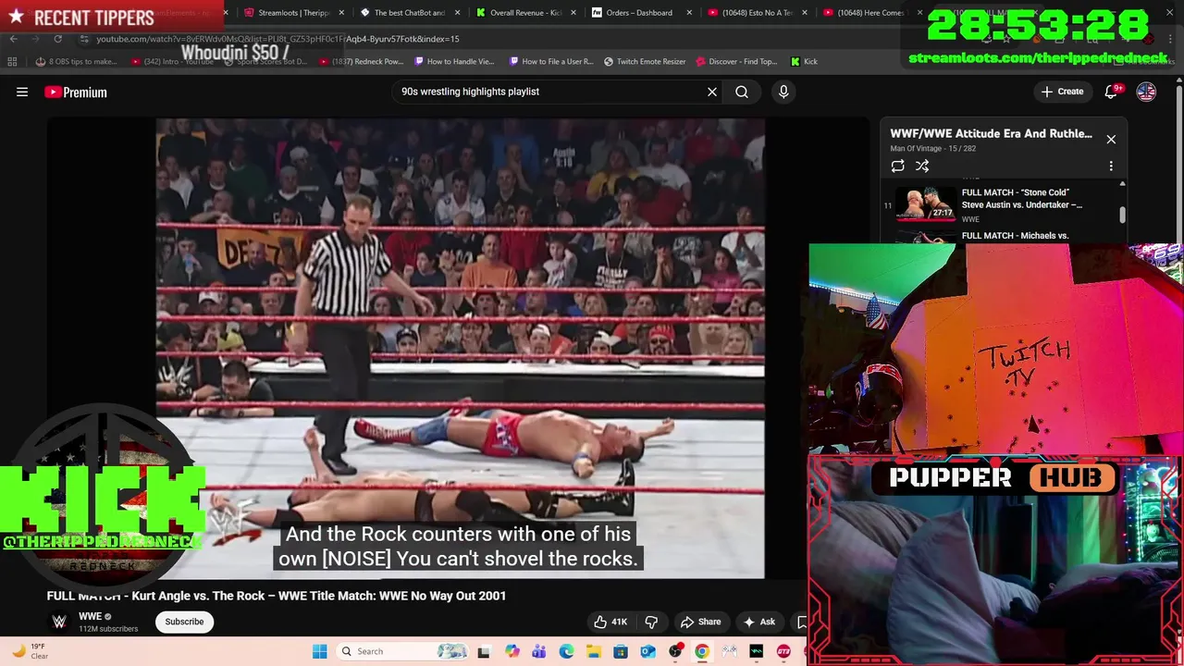Reload the current page
This screenshot has width=1184, height=666.
pos(57,39)
